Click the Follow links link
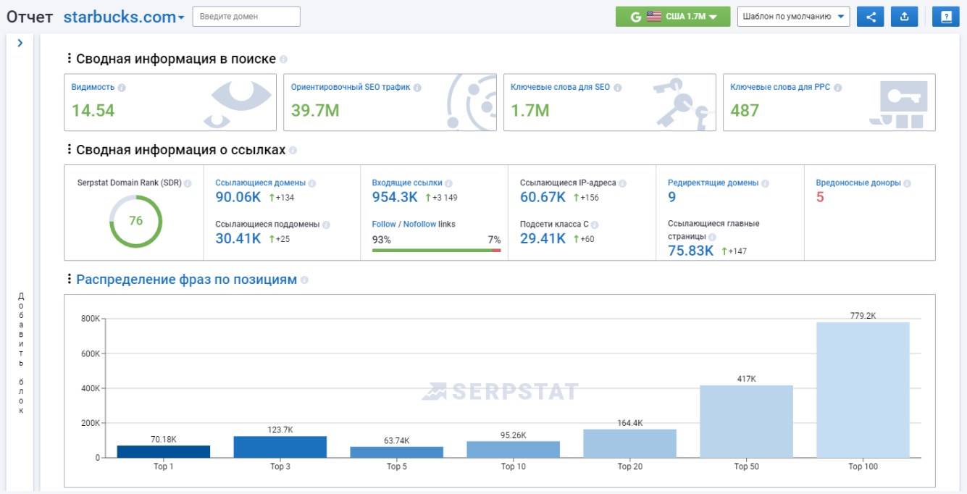Screen dimensions: 967x494 tap(384, 224)
